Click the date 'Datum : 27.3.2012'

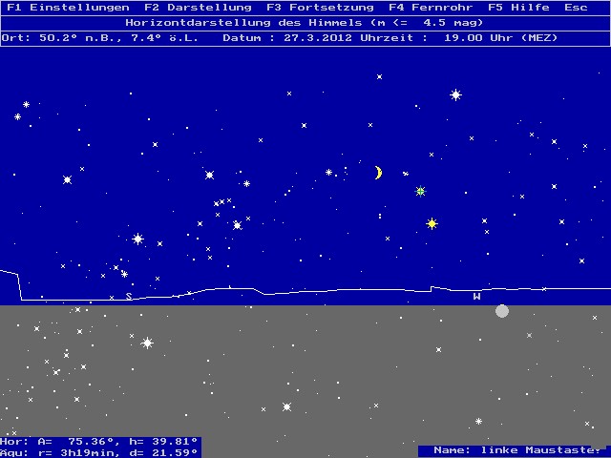(287, 38)
